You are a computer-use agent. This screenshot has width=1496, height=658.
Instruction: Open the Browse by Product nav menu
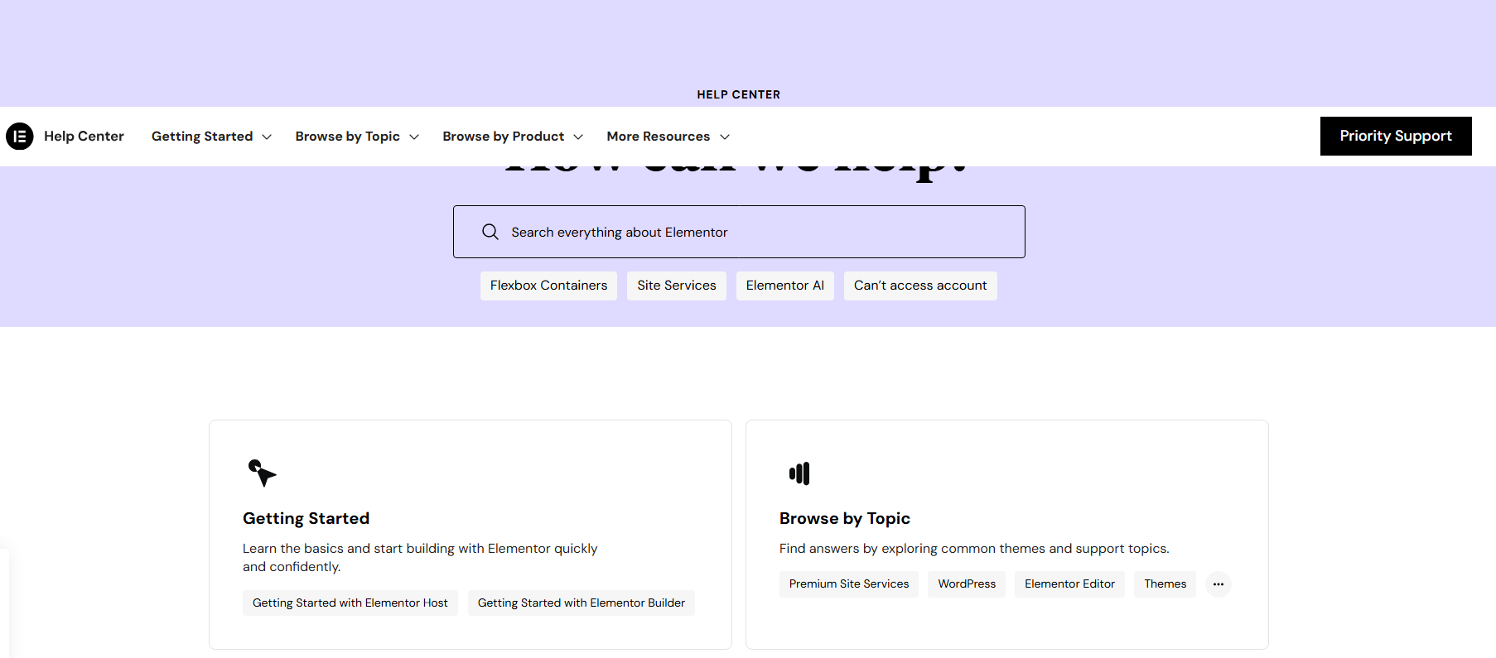(513, 137)
